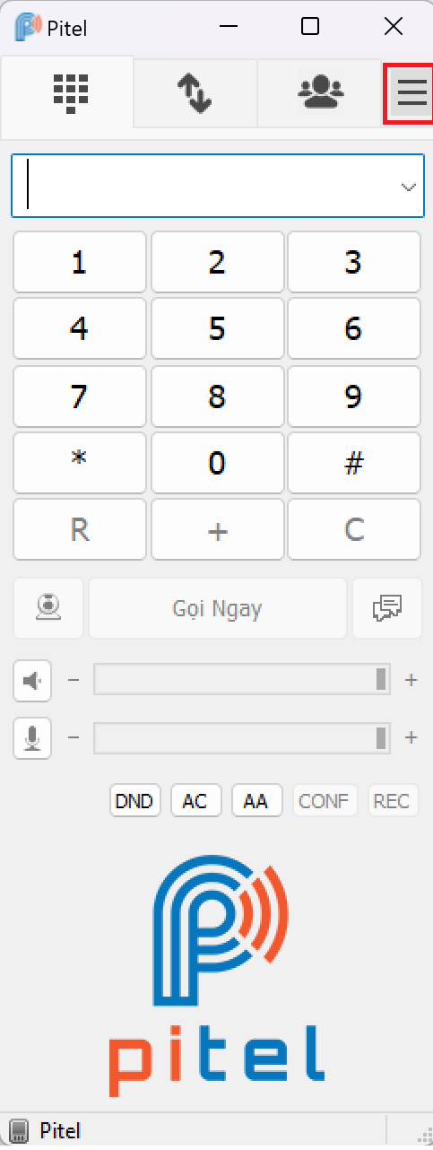
Task: Mute the speaker icon button
Action: pos(32,681)
